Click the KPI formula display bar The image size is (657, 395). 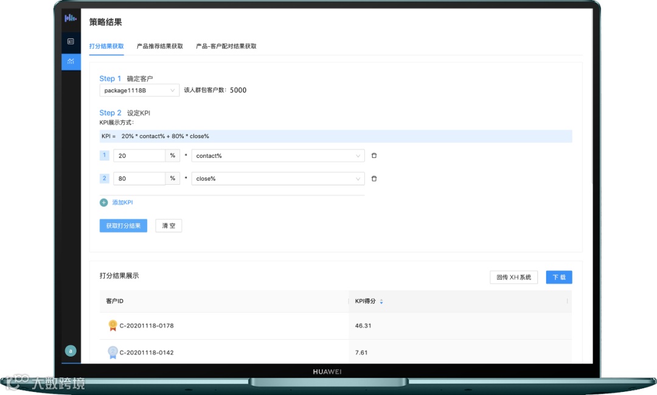tap(336, 136)
